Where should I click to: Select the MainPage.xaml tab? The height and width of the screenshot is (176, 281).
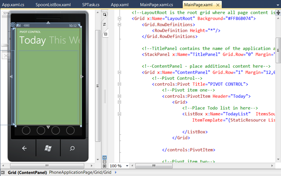198,5
